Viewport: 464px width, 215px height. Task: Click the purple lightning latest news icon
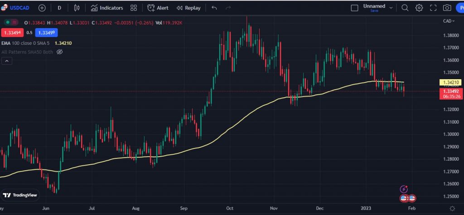[x=403, y=189]
